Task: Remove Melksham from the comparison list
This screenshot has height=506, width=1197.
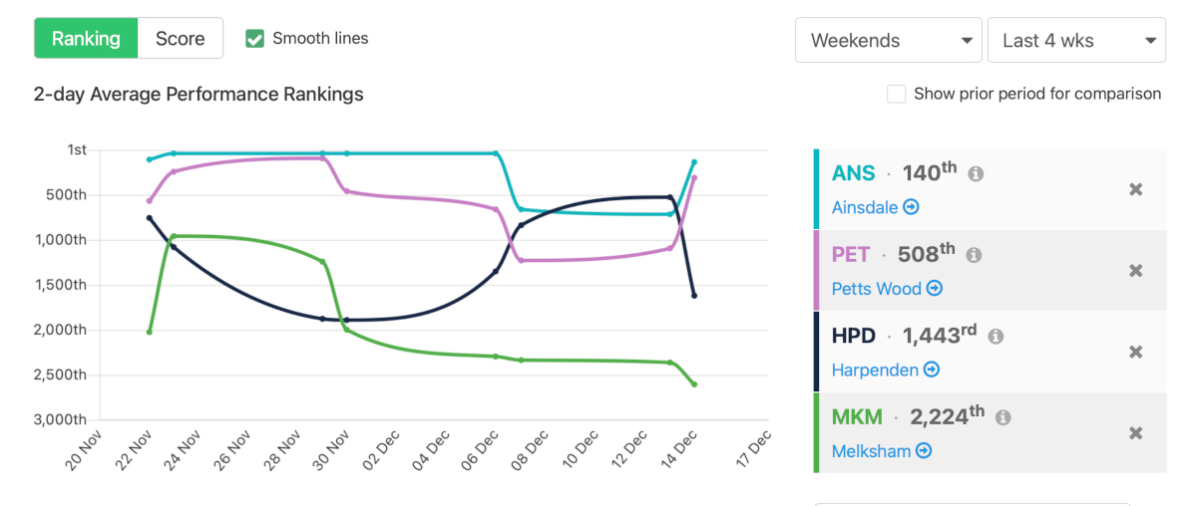Action: (1135, 433)
